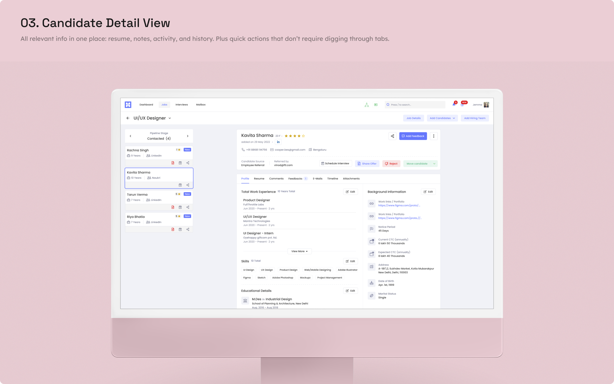Click the calendar icon on Riya Bhatia's card
The image size is (614, 384).
point(180,229)
